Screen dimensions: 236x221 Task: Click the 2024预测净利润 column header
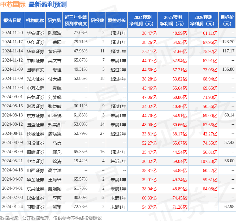(x=143, y=21)
